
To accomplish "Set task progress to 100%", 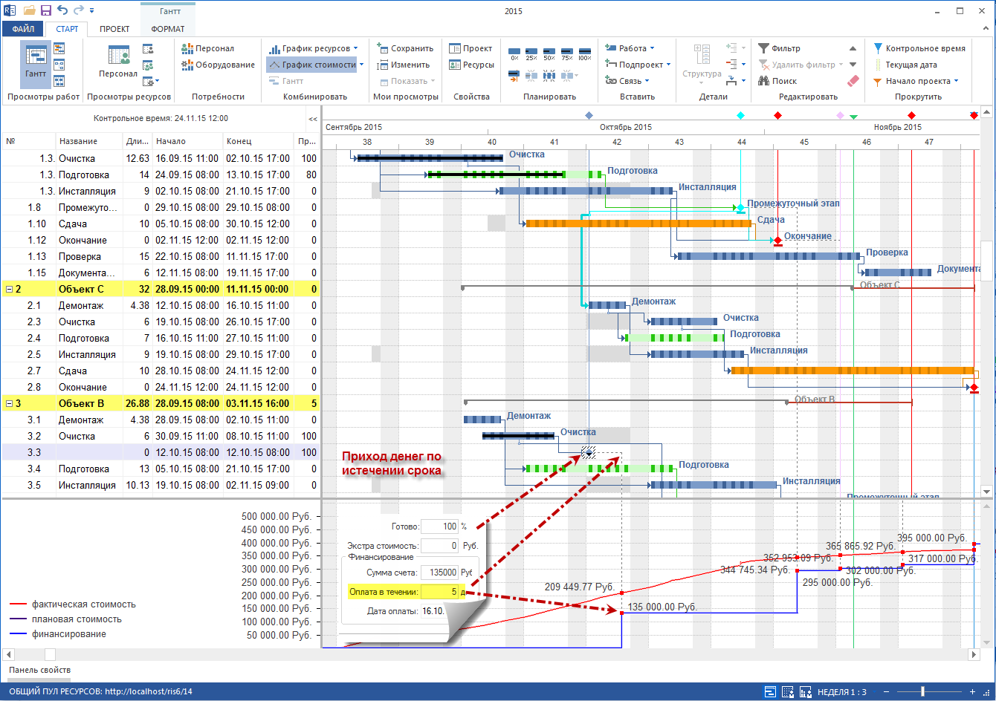I will click(584, 53).
